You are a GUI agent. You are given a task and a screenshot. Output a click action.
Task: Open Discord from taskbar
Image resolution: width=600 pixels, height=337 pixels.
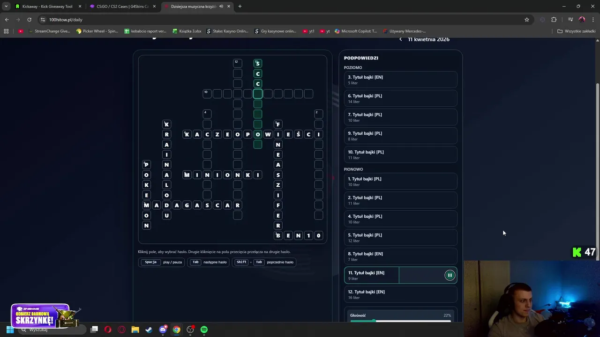(163, 330)
